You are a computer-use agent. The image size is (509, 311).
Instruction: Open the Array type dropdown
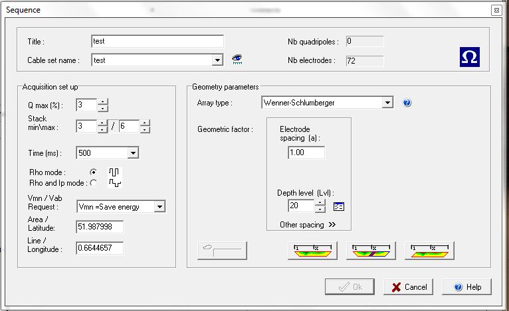387,103
